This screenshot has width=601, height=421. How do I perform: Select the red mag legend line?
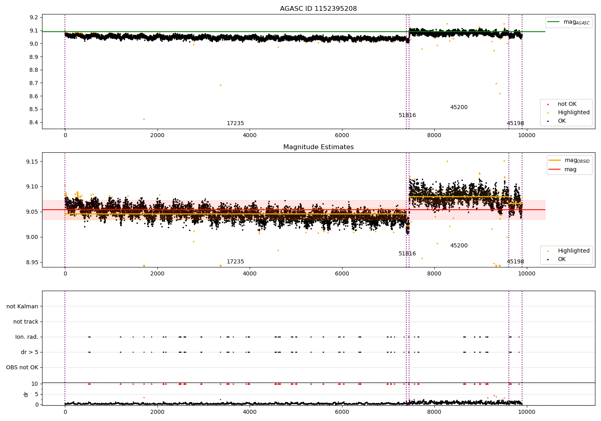pos(555,170)
